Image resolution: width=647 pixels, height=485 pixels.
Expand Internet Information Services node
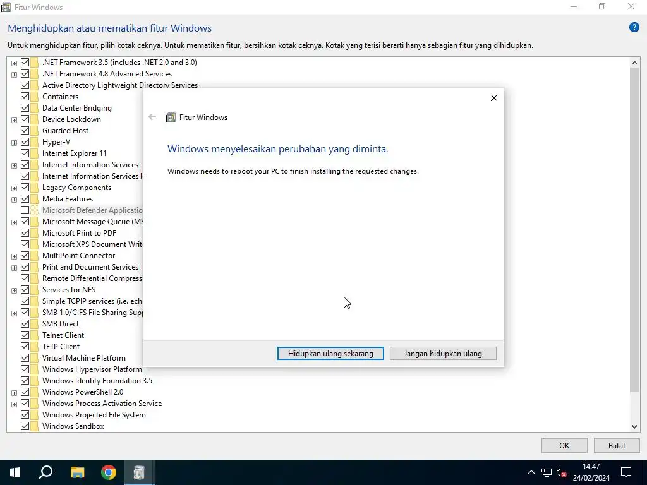click(x=14, y=165)
